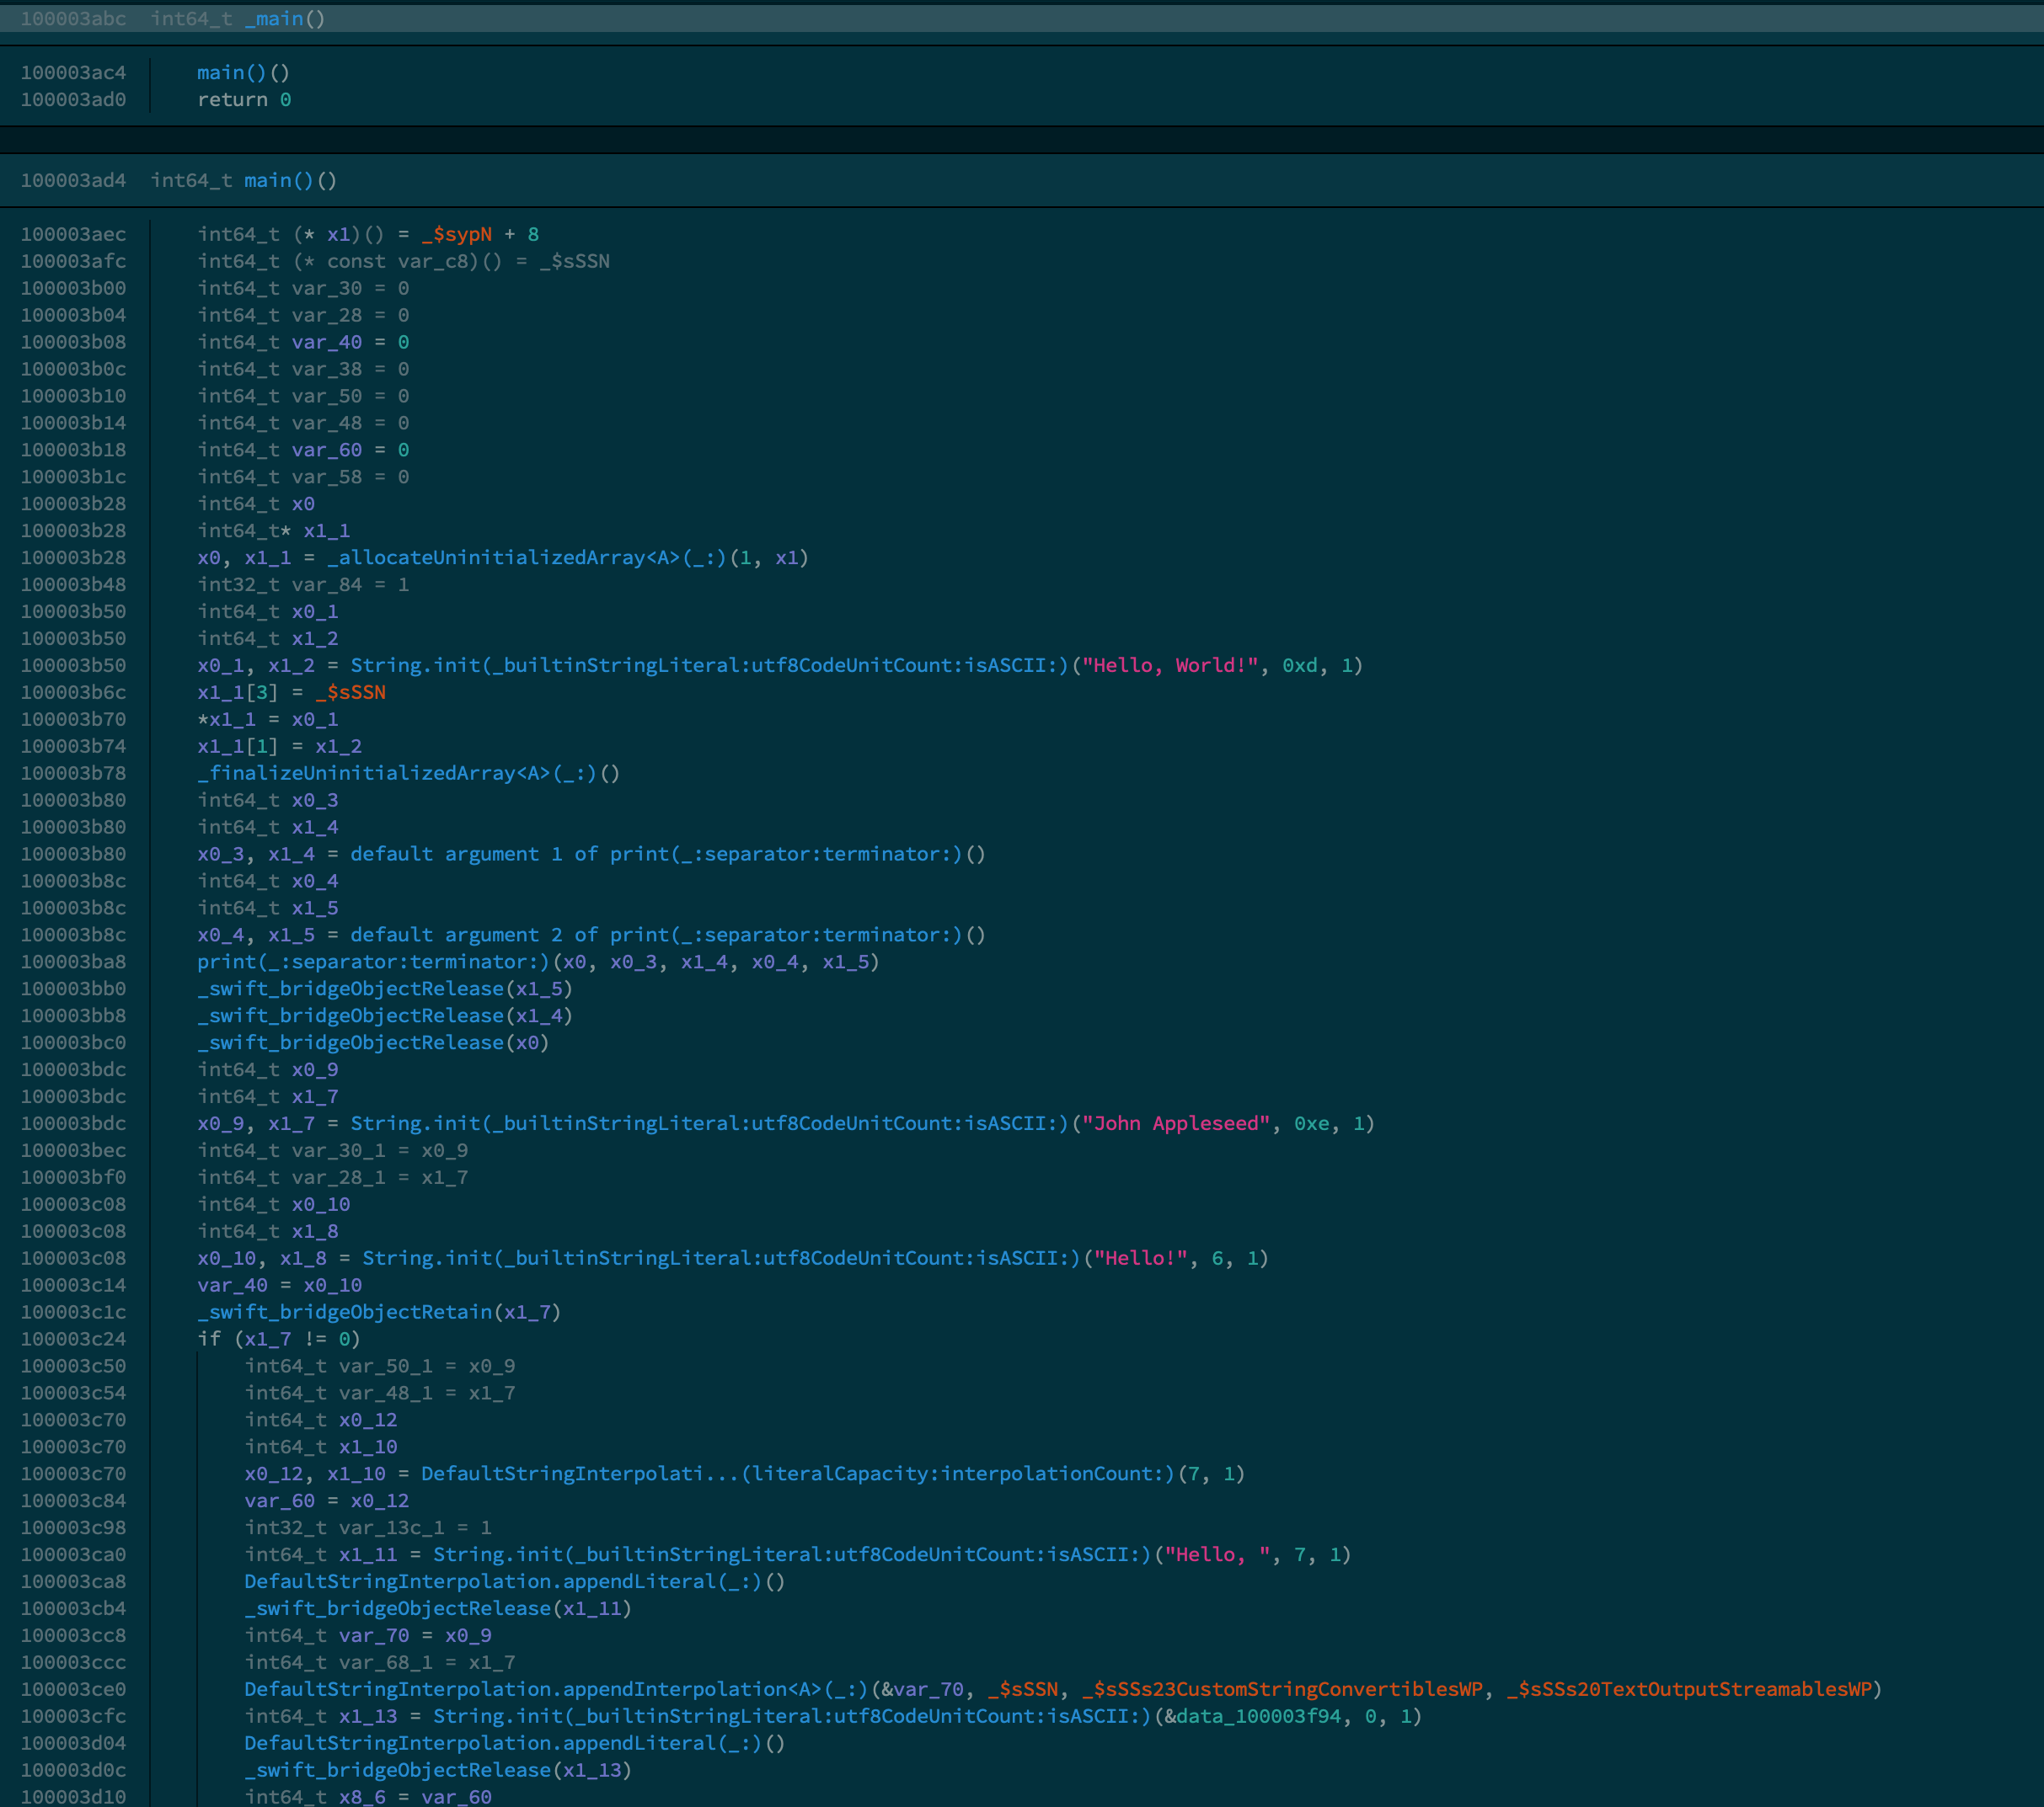Select the _$sypN symbol
2044x1807 pixels.
click(x=456, y=235)
